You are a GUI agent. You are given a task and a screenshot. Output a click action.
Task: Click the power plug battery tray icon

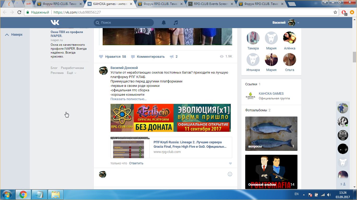pyautogui.click(x=316, y=195)
